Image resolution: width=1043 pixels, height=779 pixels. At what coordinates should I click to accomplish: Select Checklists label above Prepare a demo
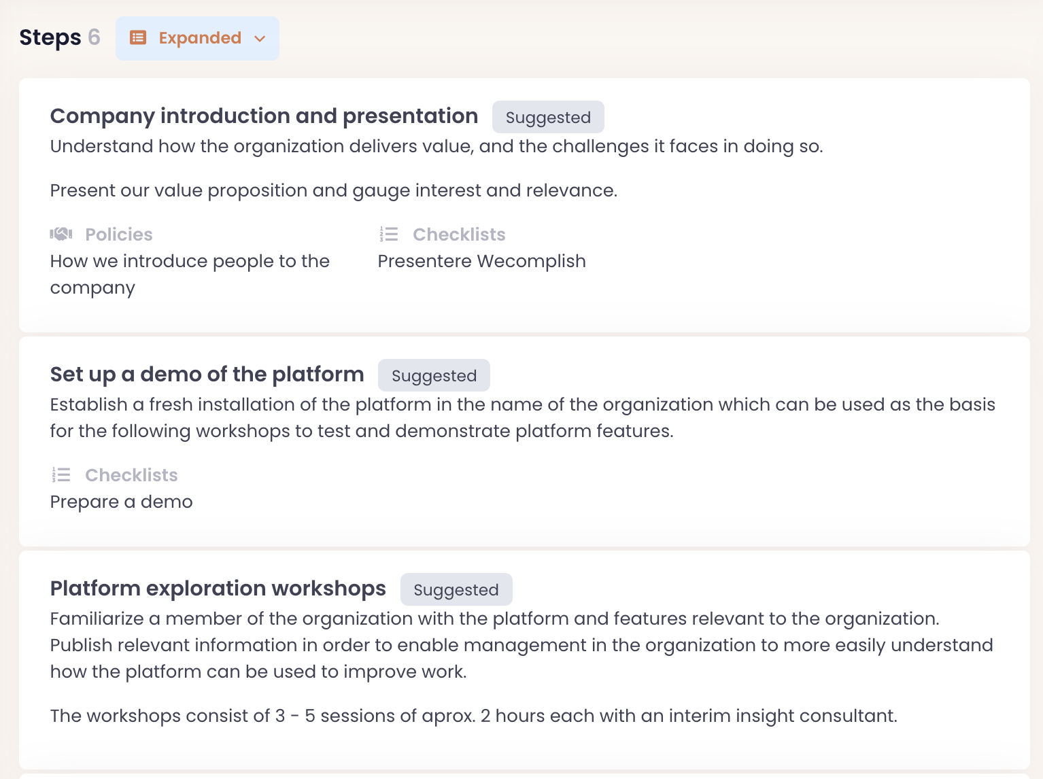[131, 475]
